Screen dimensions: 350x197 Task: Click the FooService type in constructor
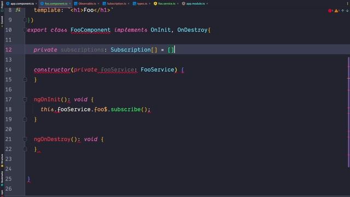click(x=157, y=69)
